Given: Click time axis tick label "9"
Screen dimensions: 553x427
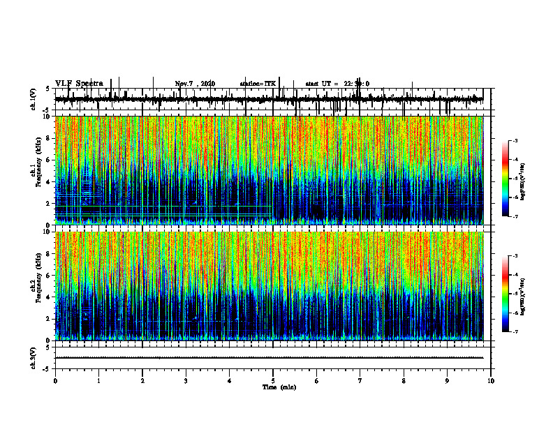Looking at the screenshot, I should point(447,381).
